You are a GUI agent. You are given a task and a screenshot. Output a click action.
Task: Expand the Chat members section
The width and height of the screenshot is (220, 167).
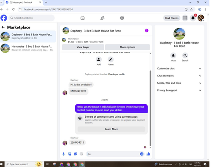[179, 76]
